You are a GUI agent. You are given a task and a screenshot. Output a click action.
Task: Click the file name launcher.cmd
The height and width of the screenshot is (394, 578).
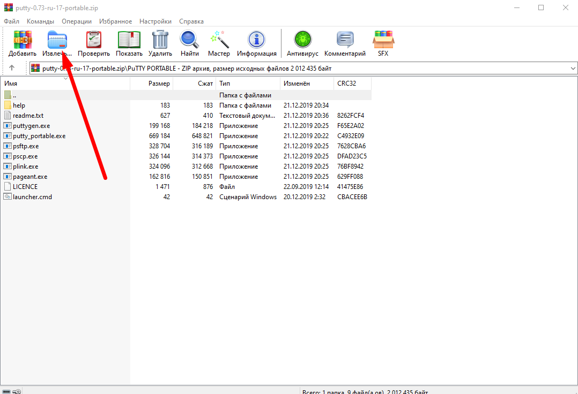pos(32,197)
